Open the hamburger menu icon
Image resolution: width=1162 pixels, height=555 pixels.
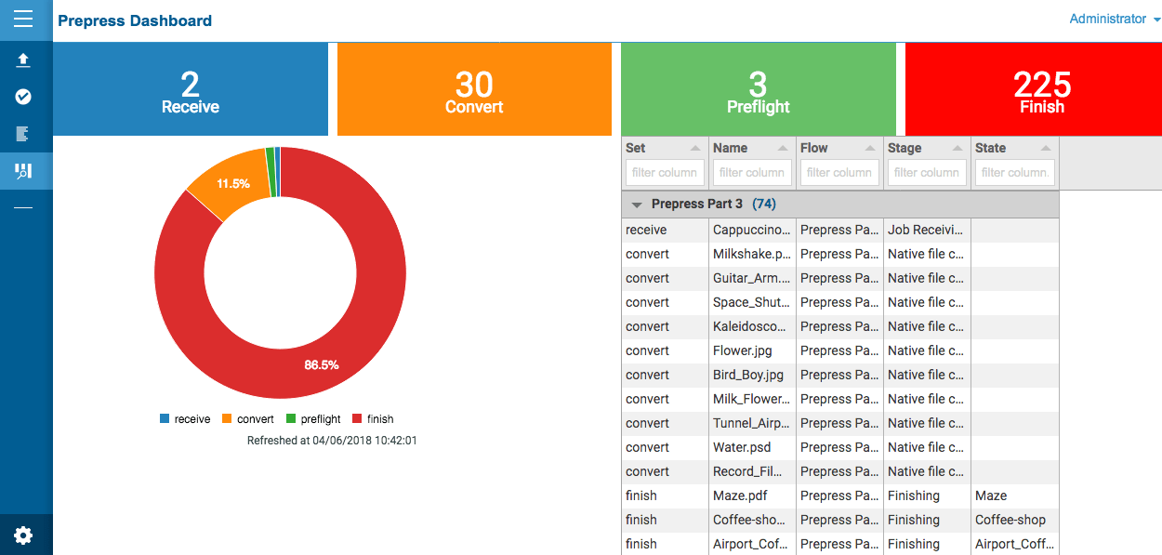click(x=23, y=20)
